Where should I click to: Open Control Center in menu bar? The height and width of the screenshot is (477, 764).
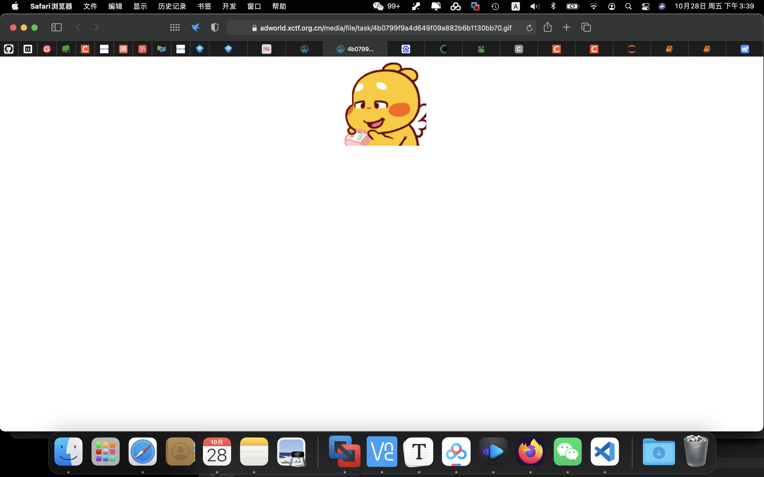pyautogui.click(x=646, y=6)
